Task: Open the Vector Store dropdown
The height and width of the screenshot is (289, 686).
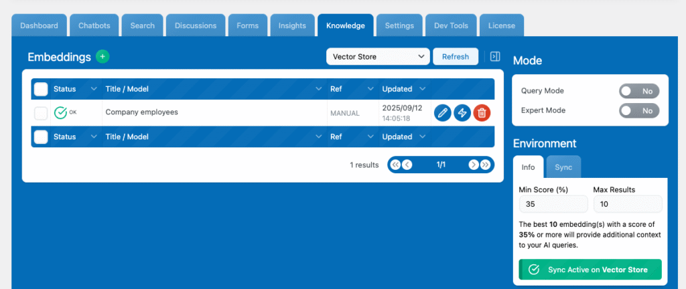Action: pos(378,57)
